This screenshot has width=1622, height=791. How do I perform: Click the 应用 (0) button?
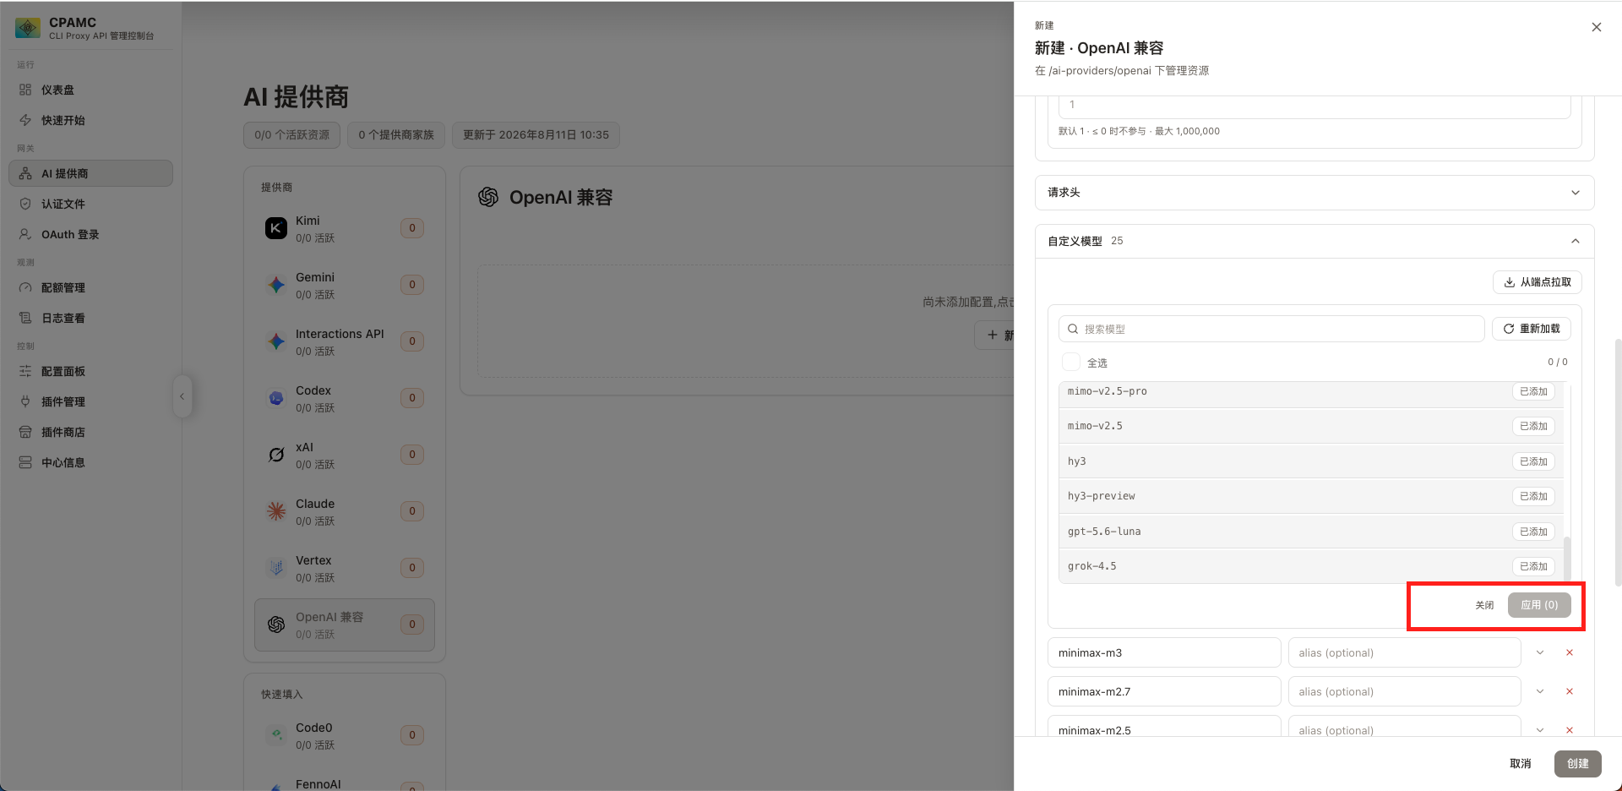1539,605
